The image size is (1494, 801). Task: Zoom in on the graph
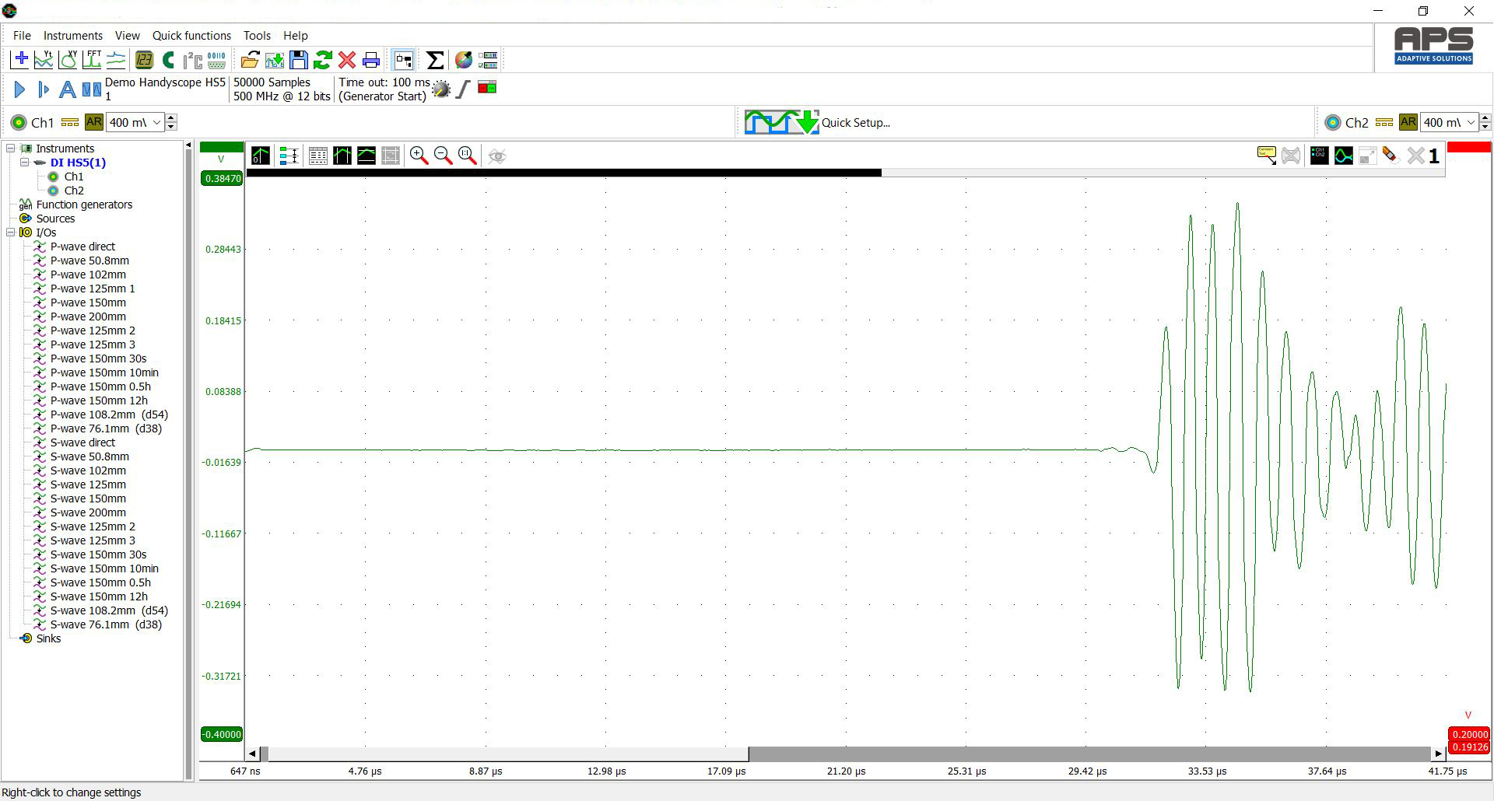coord(419,156)
